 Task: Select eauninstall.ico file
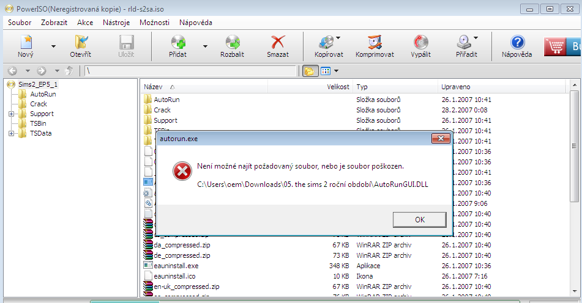pyautogui.click(x=174, y=276)
